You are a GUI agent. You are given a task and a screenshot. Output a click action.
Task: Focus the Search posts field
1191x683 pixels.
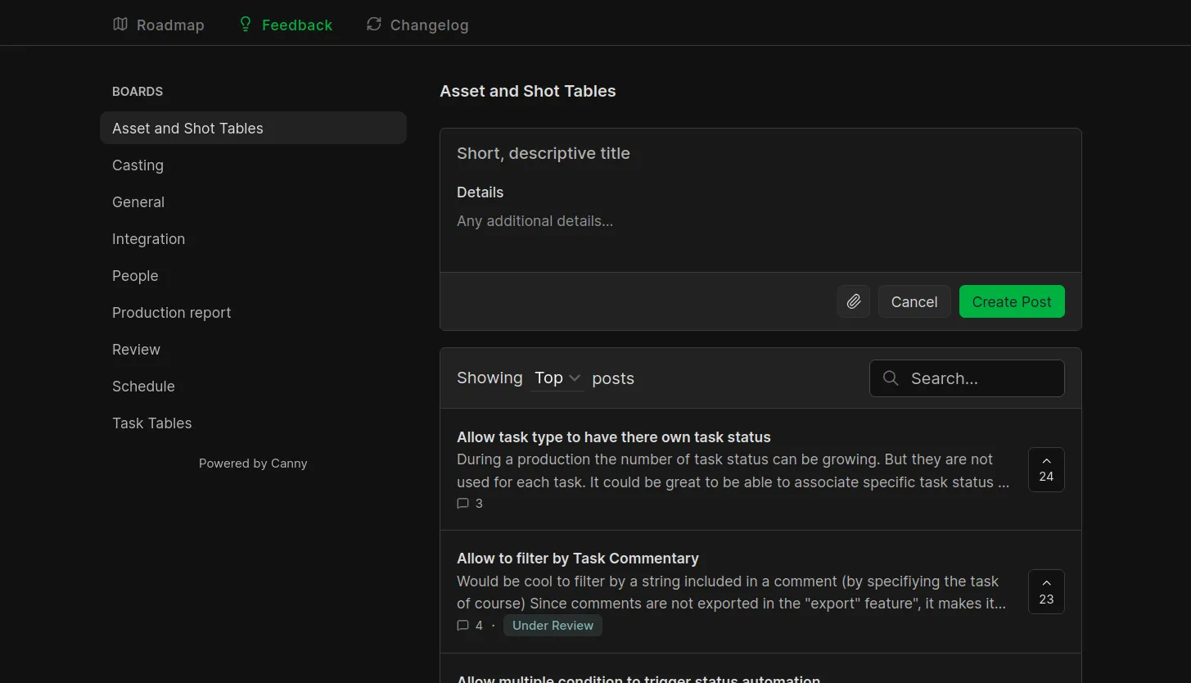(967, 378)
